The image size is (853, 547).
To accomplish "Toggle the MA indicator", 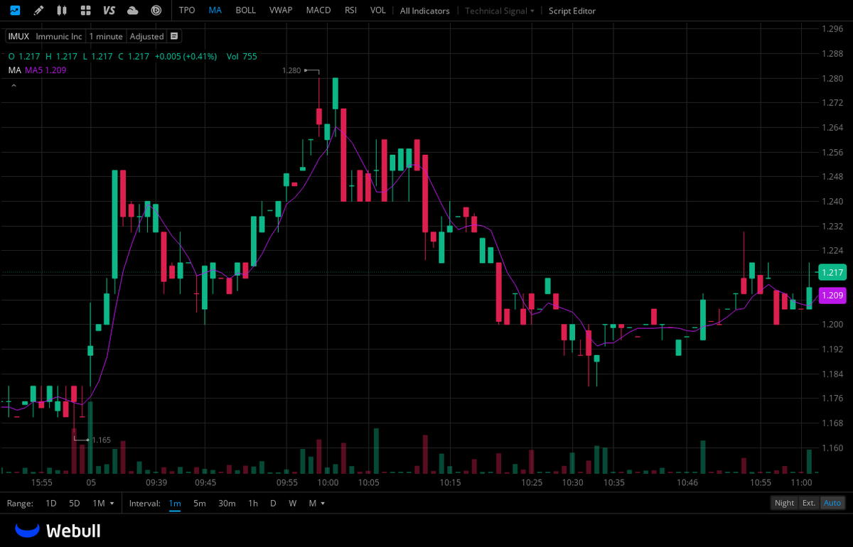I will (215, 11).
